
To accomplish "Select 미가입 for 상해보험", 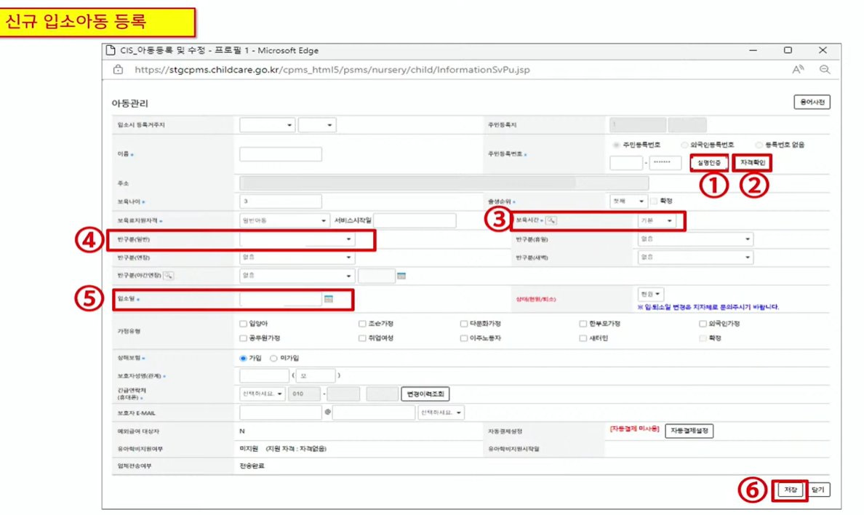I will point(273,359).
